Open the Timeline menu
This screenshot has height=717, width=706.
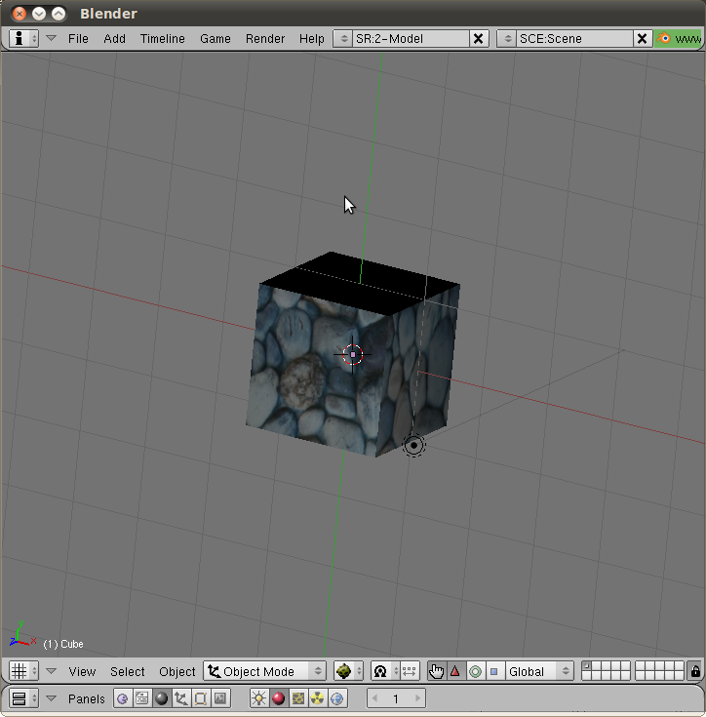[162, 38]
